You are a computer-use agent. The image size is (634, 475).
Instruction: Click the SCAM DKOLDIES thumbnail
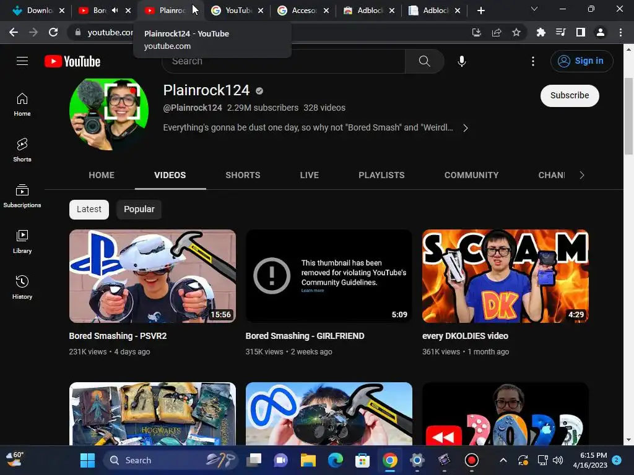click(505, 276)
